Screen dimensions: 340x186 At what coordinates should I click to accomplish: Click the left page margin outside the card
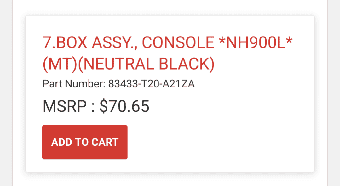pos(19,94)
